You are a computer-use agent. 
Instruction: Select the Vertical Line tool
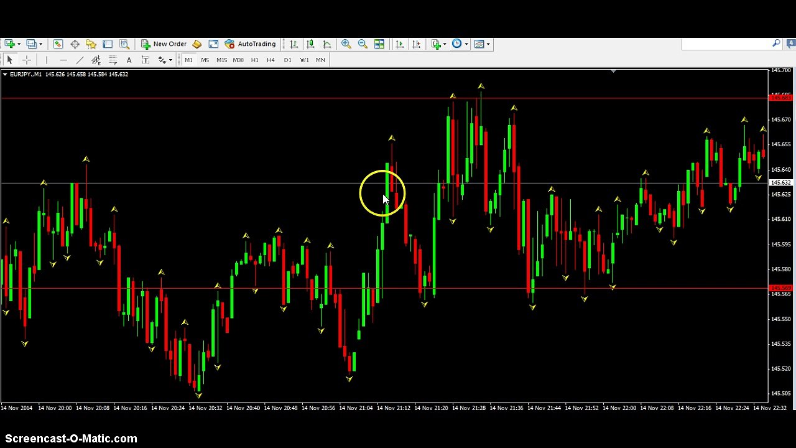tap(46, 60)
